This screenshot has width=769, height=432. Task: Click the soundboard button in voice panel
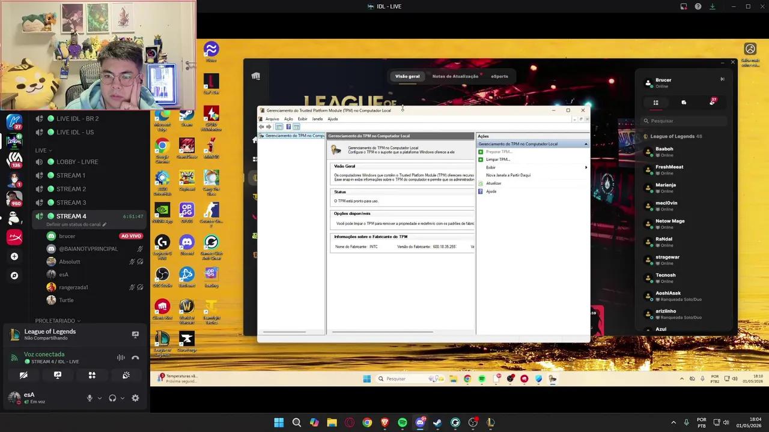[x=126, y=375]
